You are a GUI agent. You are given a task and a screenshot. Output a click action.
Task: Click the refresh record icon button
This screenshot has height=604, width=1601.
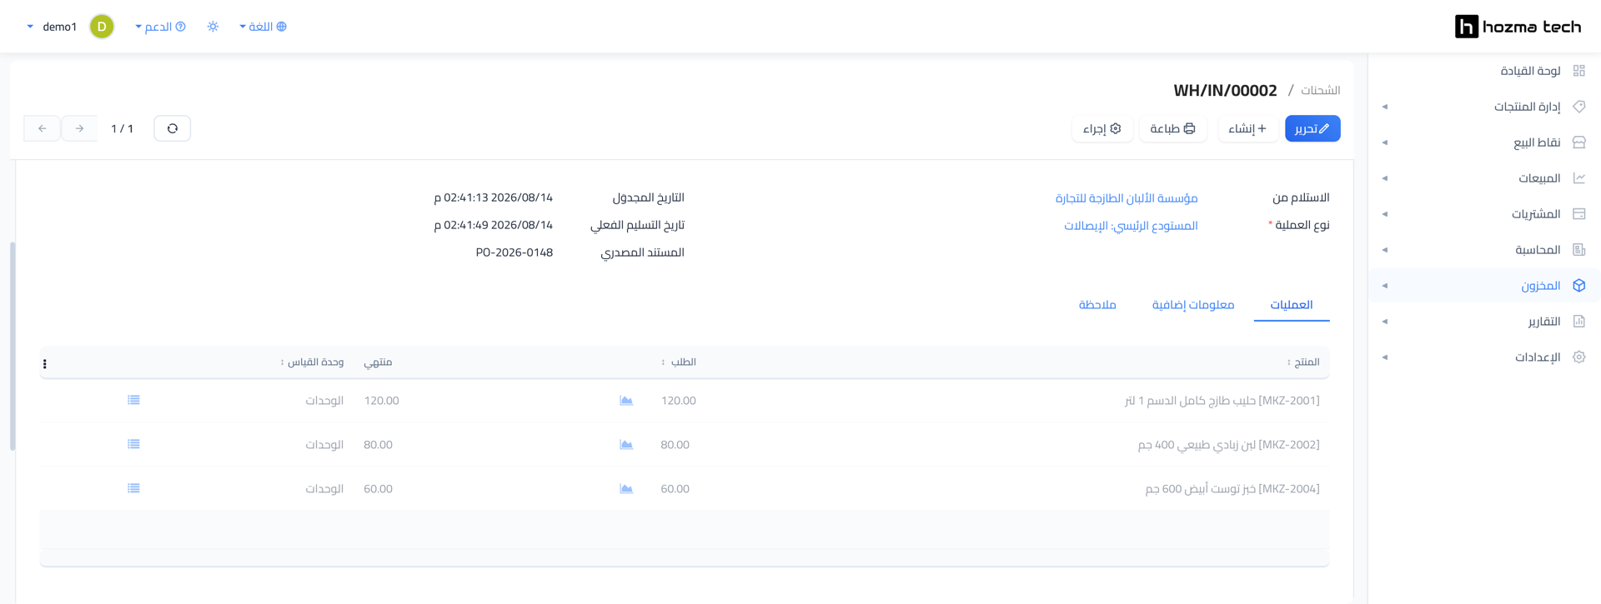tap(173, 128)
